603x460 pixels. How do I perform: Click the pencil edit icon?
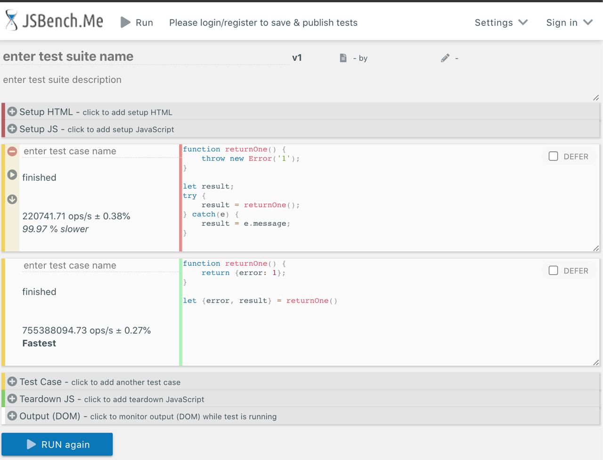445,58
